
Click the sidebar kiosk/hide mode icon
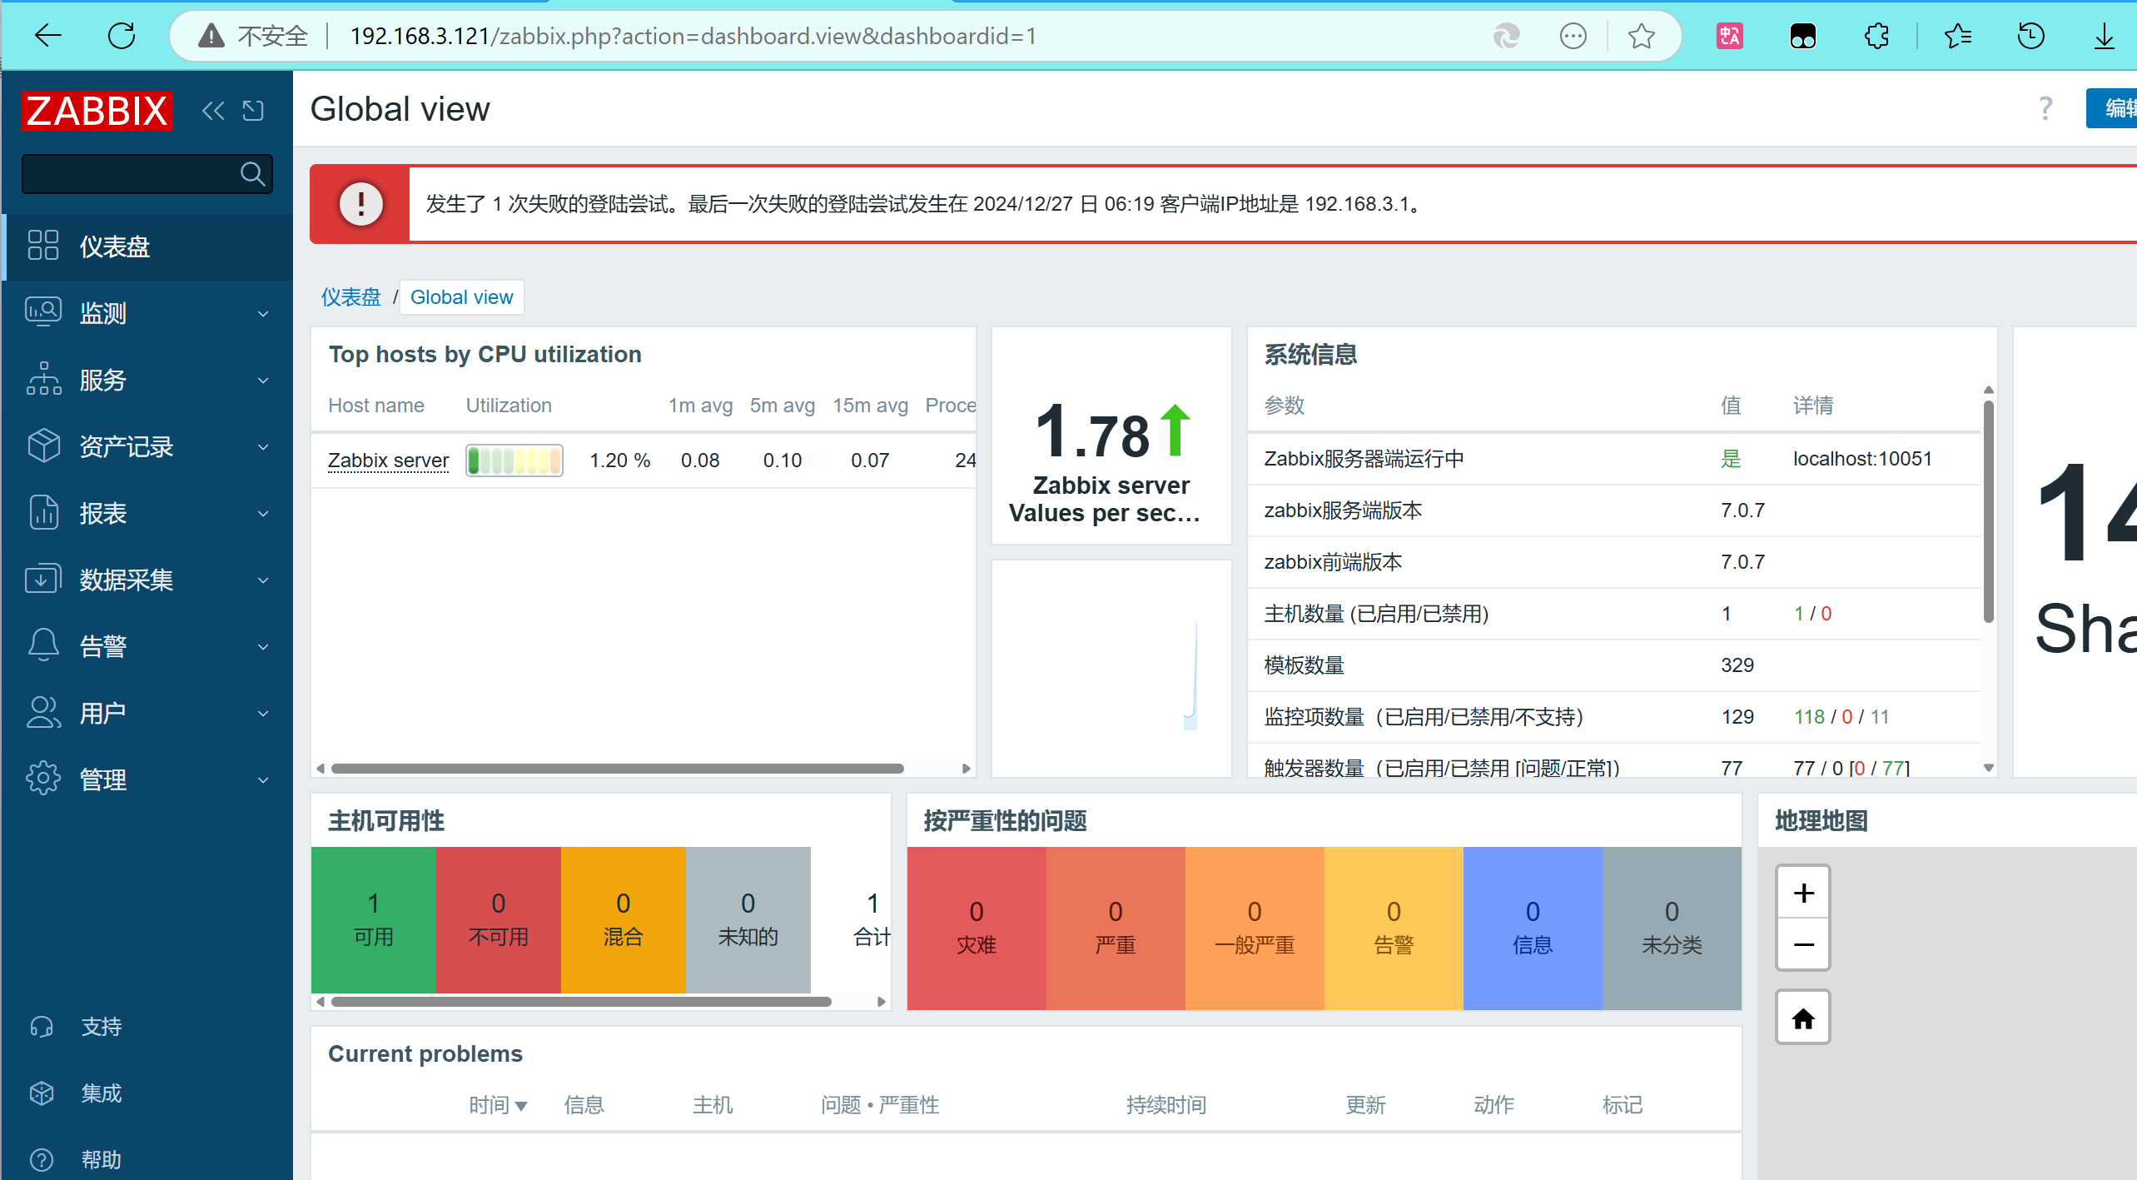pos(253,111)
